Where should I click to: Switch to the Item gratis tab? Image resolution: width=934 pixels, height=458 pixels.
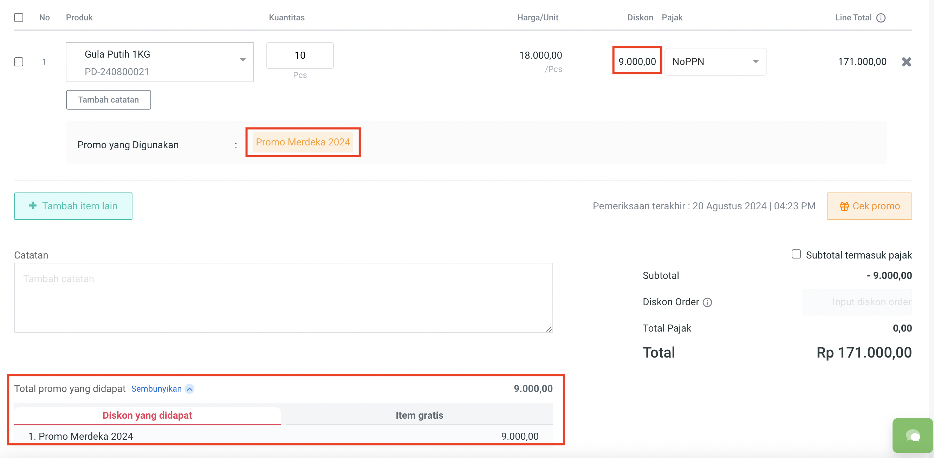[419, 415]
